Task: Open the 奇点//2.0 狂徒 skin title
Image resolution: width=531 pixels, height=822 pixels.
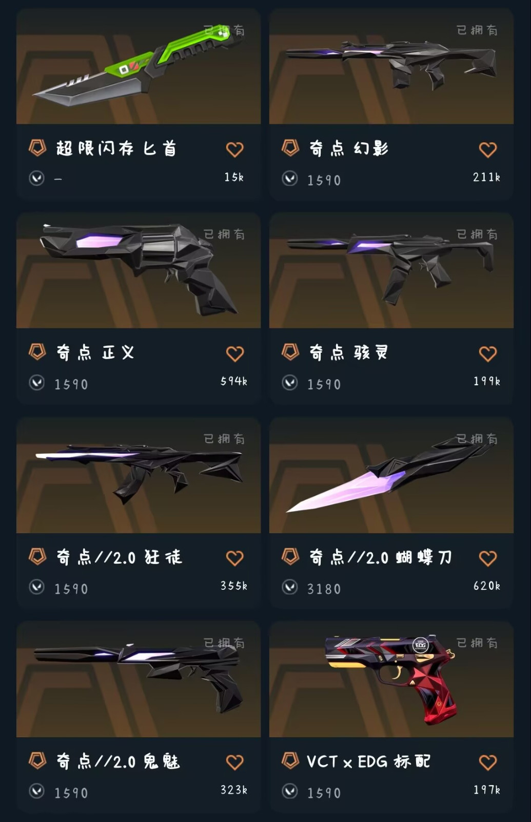Action: 119,557
